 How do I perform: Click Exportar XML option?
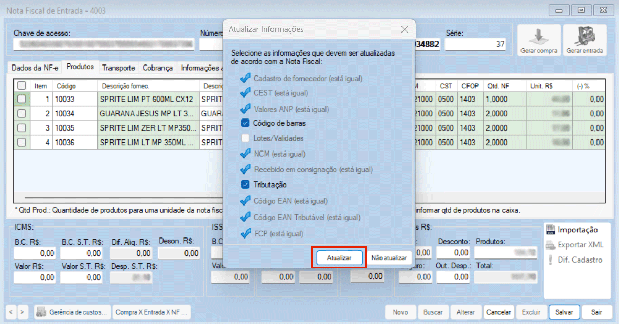click(x=574, y=245)
